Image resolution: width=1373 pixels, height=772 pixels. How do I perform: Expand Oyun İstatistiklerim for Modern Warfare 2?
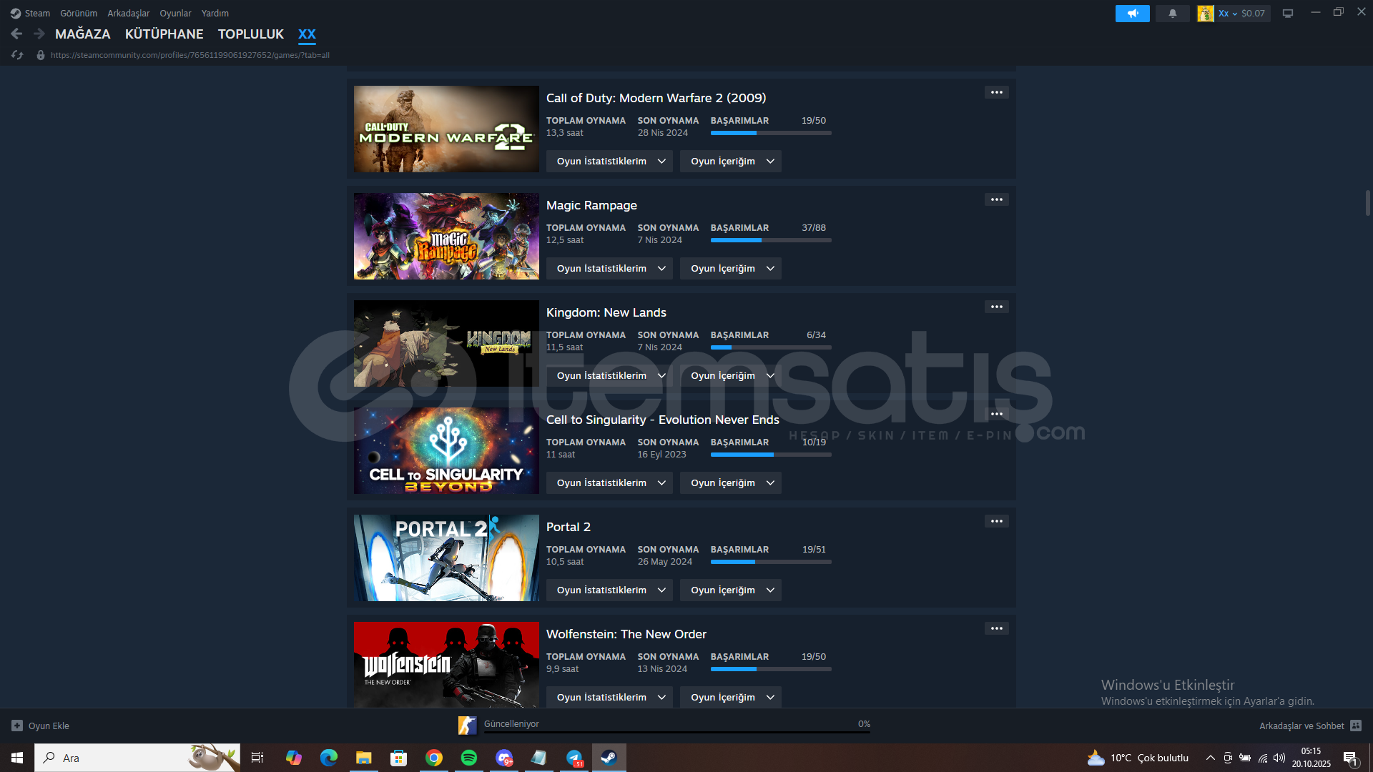pyautogui.click(x=610, y=161)
